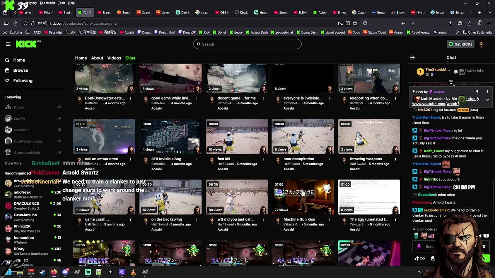Click the green KICK logo
Viewport: 495px width, 278px height.
pos(26,44)
